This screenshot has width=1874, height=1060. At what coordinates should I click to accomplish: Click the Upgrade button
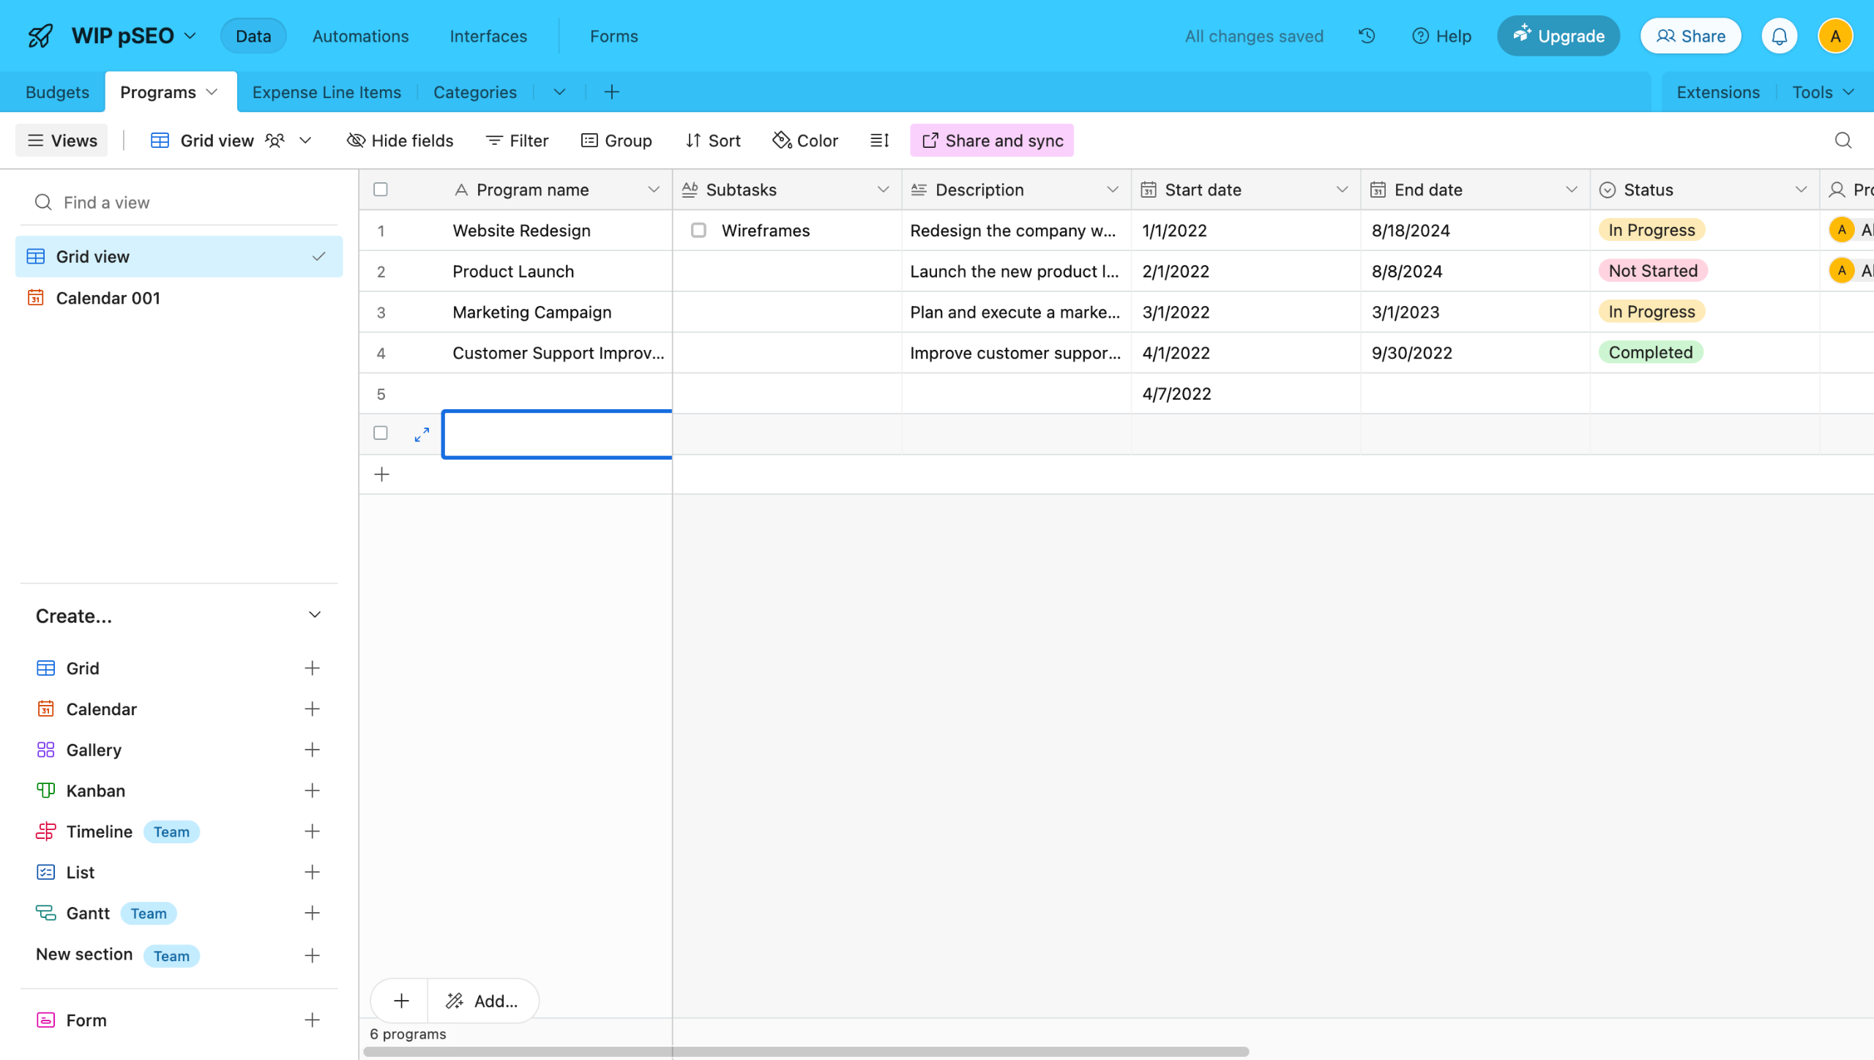click(1558, 36)
